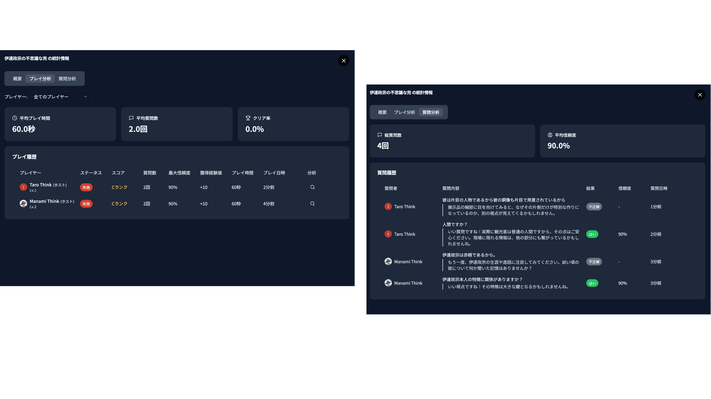Open the analysis magnifier for Manami Think
Screen dimensions: 711x399
[x=312, y=203]
